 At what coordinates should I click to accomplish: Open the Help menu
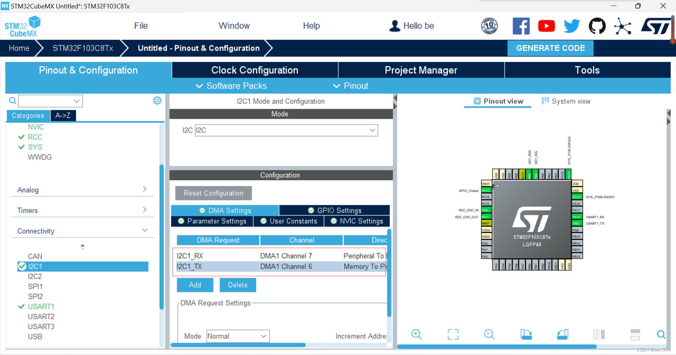[312, 26]
